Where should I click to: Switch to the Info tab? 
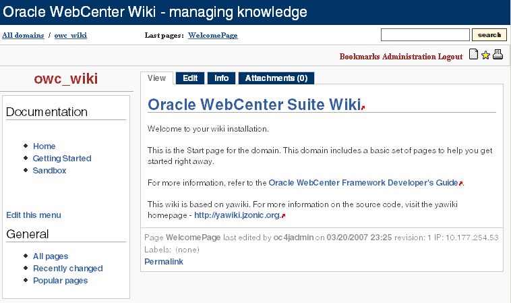tap(221, 78)
